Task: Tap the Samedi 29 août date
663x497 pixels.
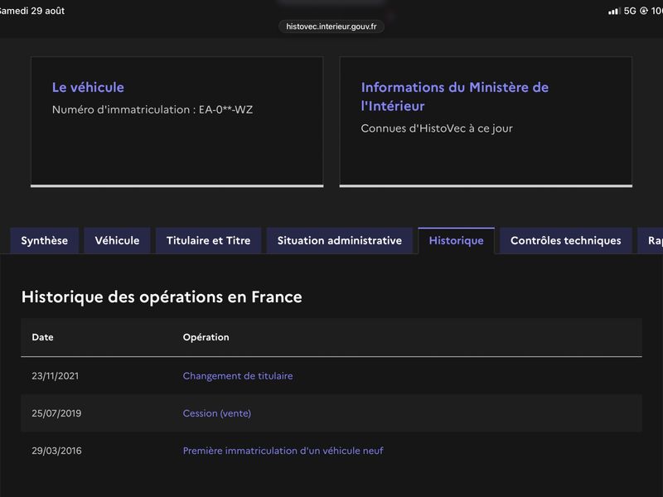Action: tap(32, 11)
